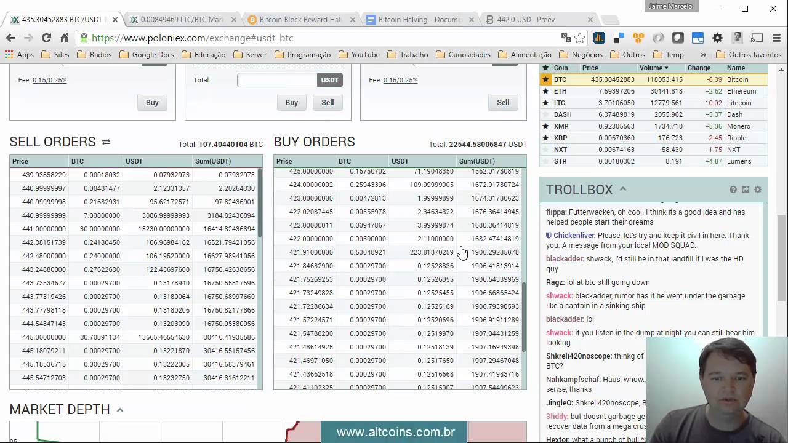Click the Sell button beside the middle Buy
788x443 pixels.
pos(328,103)
